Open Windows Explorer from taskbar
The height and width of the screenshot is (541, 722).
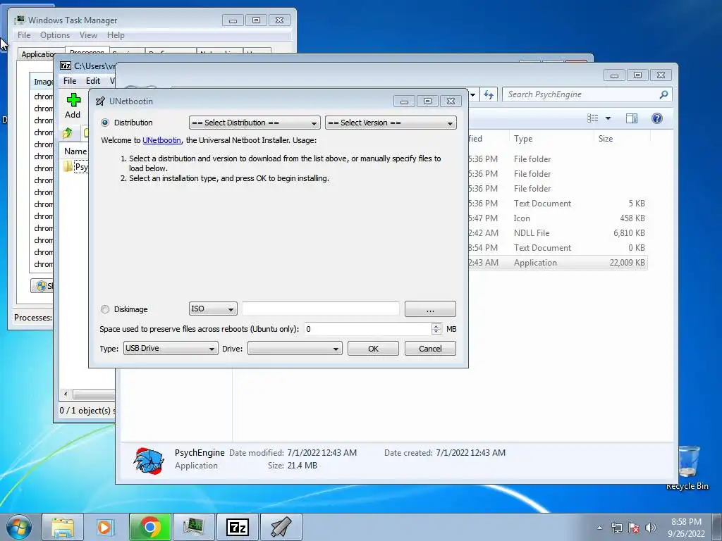pyautogui.click(x=63, y=527)
